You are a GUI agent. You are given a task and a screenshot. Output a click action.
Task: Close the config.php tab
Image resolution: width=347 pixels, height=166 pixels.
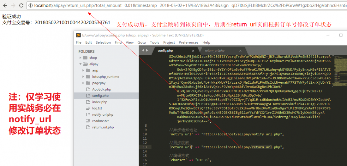[x=193, y=51]
